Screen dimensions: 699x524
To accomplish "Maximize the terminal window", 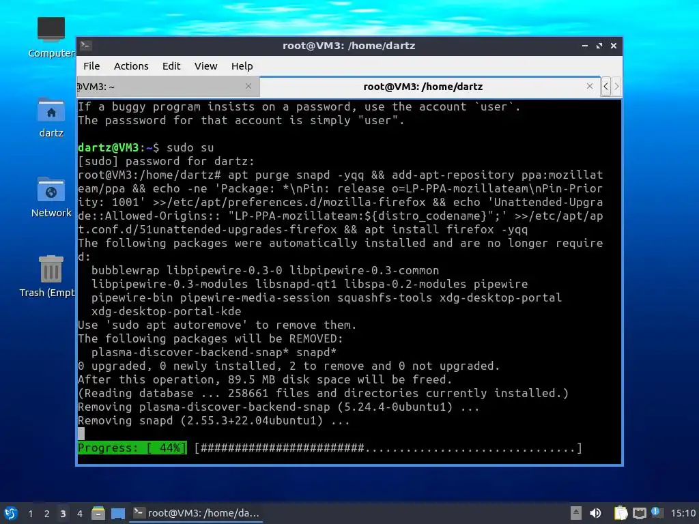I will pos(599,46).
